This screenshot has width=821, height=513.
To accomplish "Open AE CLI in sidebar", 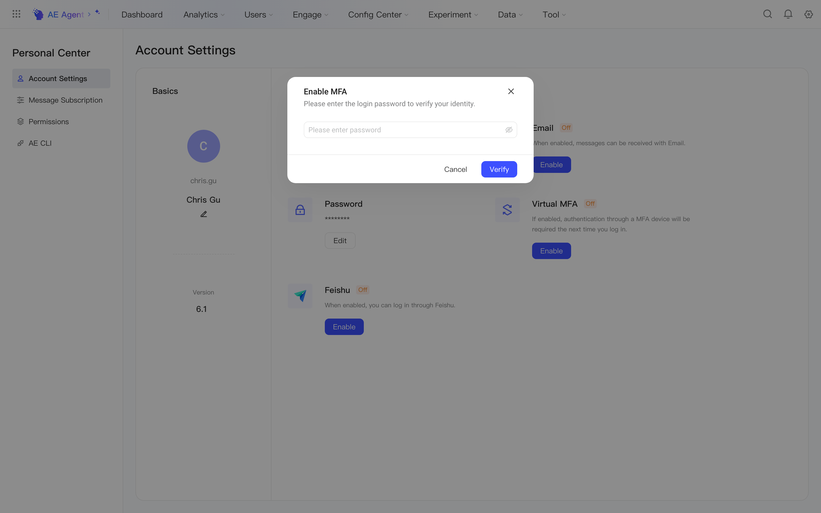I will (61, 143).
